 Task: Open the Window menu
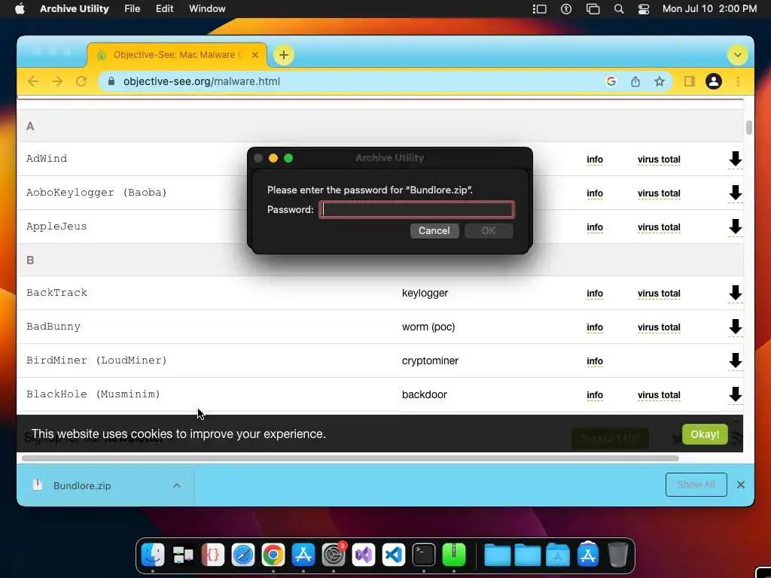(207, 9)
